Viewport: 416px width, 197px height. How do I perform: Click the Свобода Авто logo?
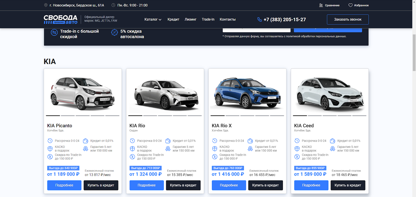61,19
